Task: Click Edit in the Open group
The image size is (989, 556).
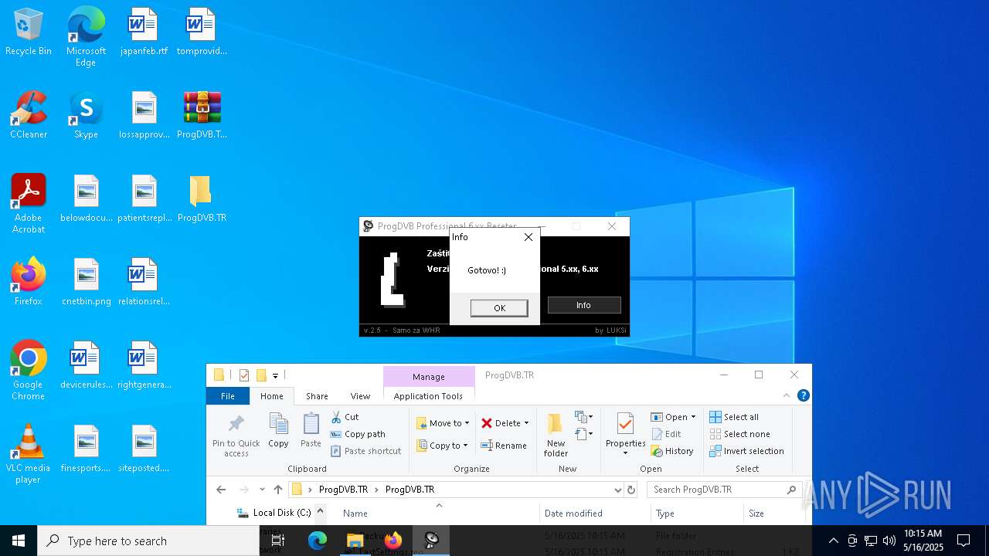Action: 666,434
